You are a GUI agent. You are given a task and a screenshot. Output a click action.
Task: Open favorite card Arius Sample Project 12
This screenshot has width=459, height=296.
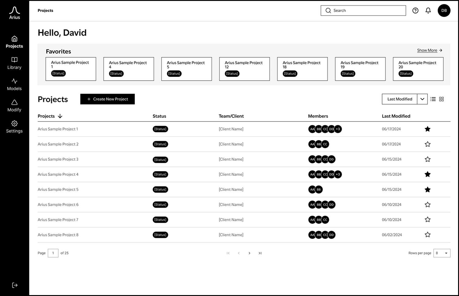click(x=244, y=69)
